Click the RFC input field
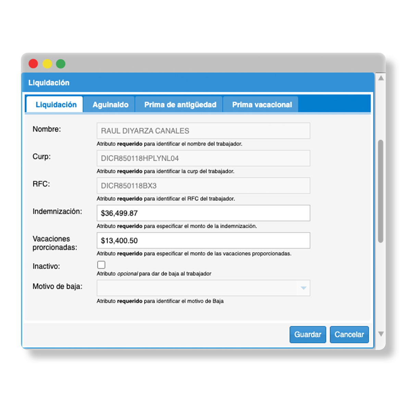The height and width of the screenshot is (404, 409). [x=203, y=185]
